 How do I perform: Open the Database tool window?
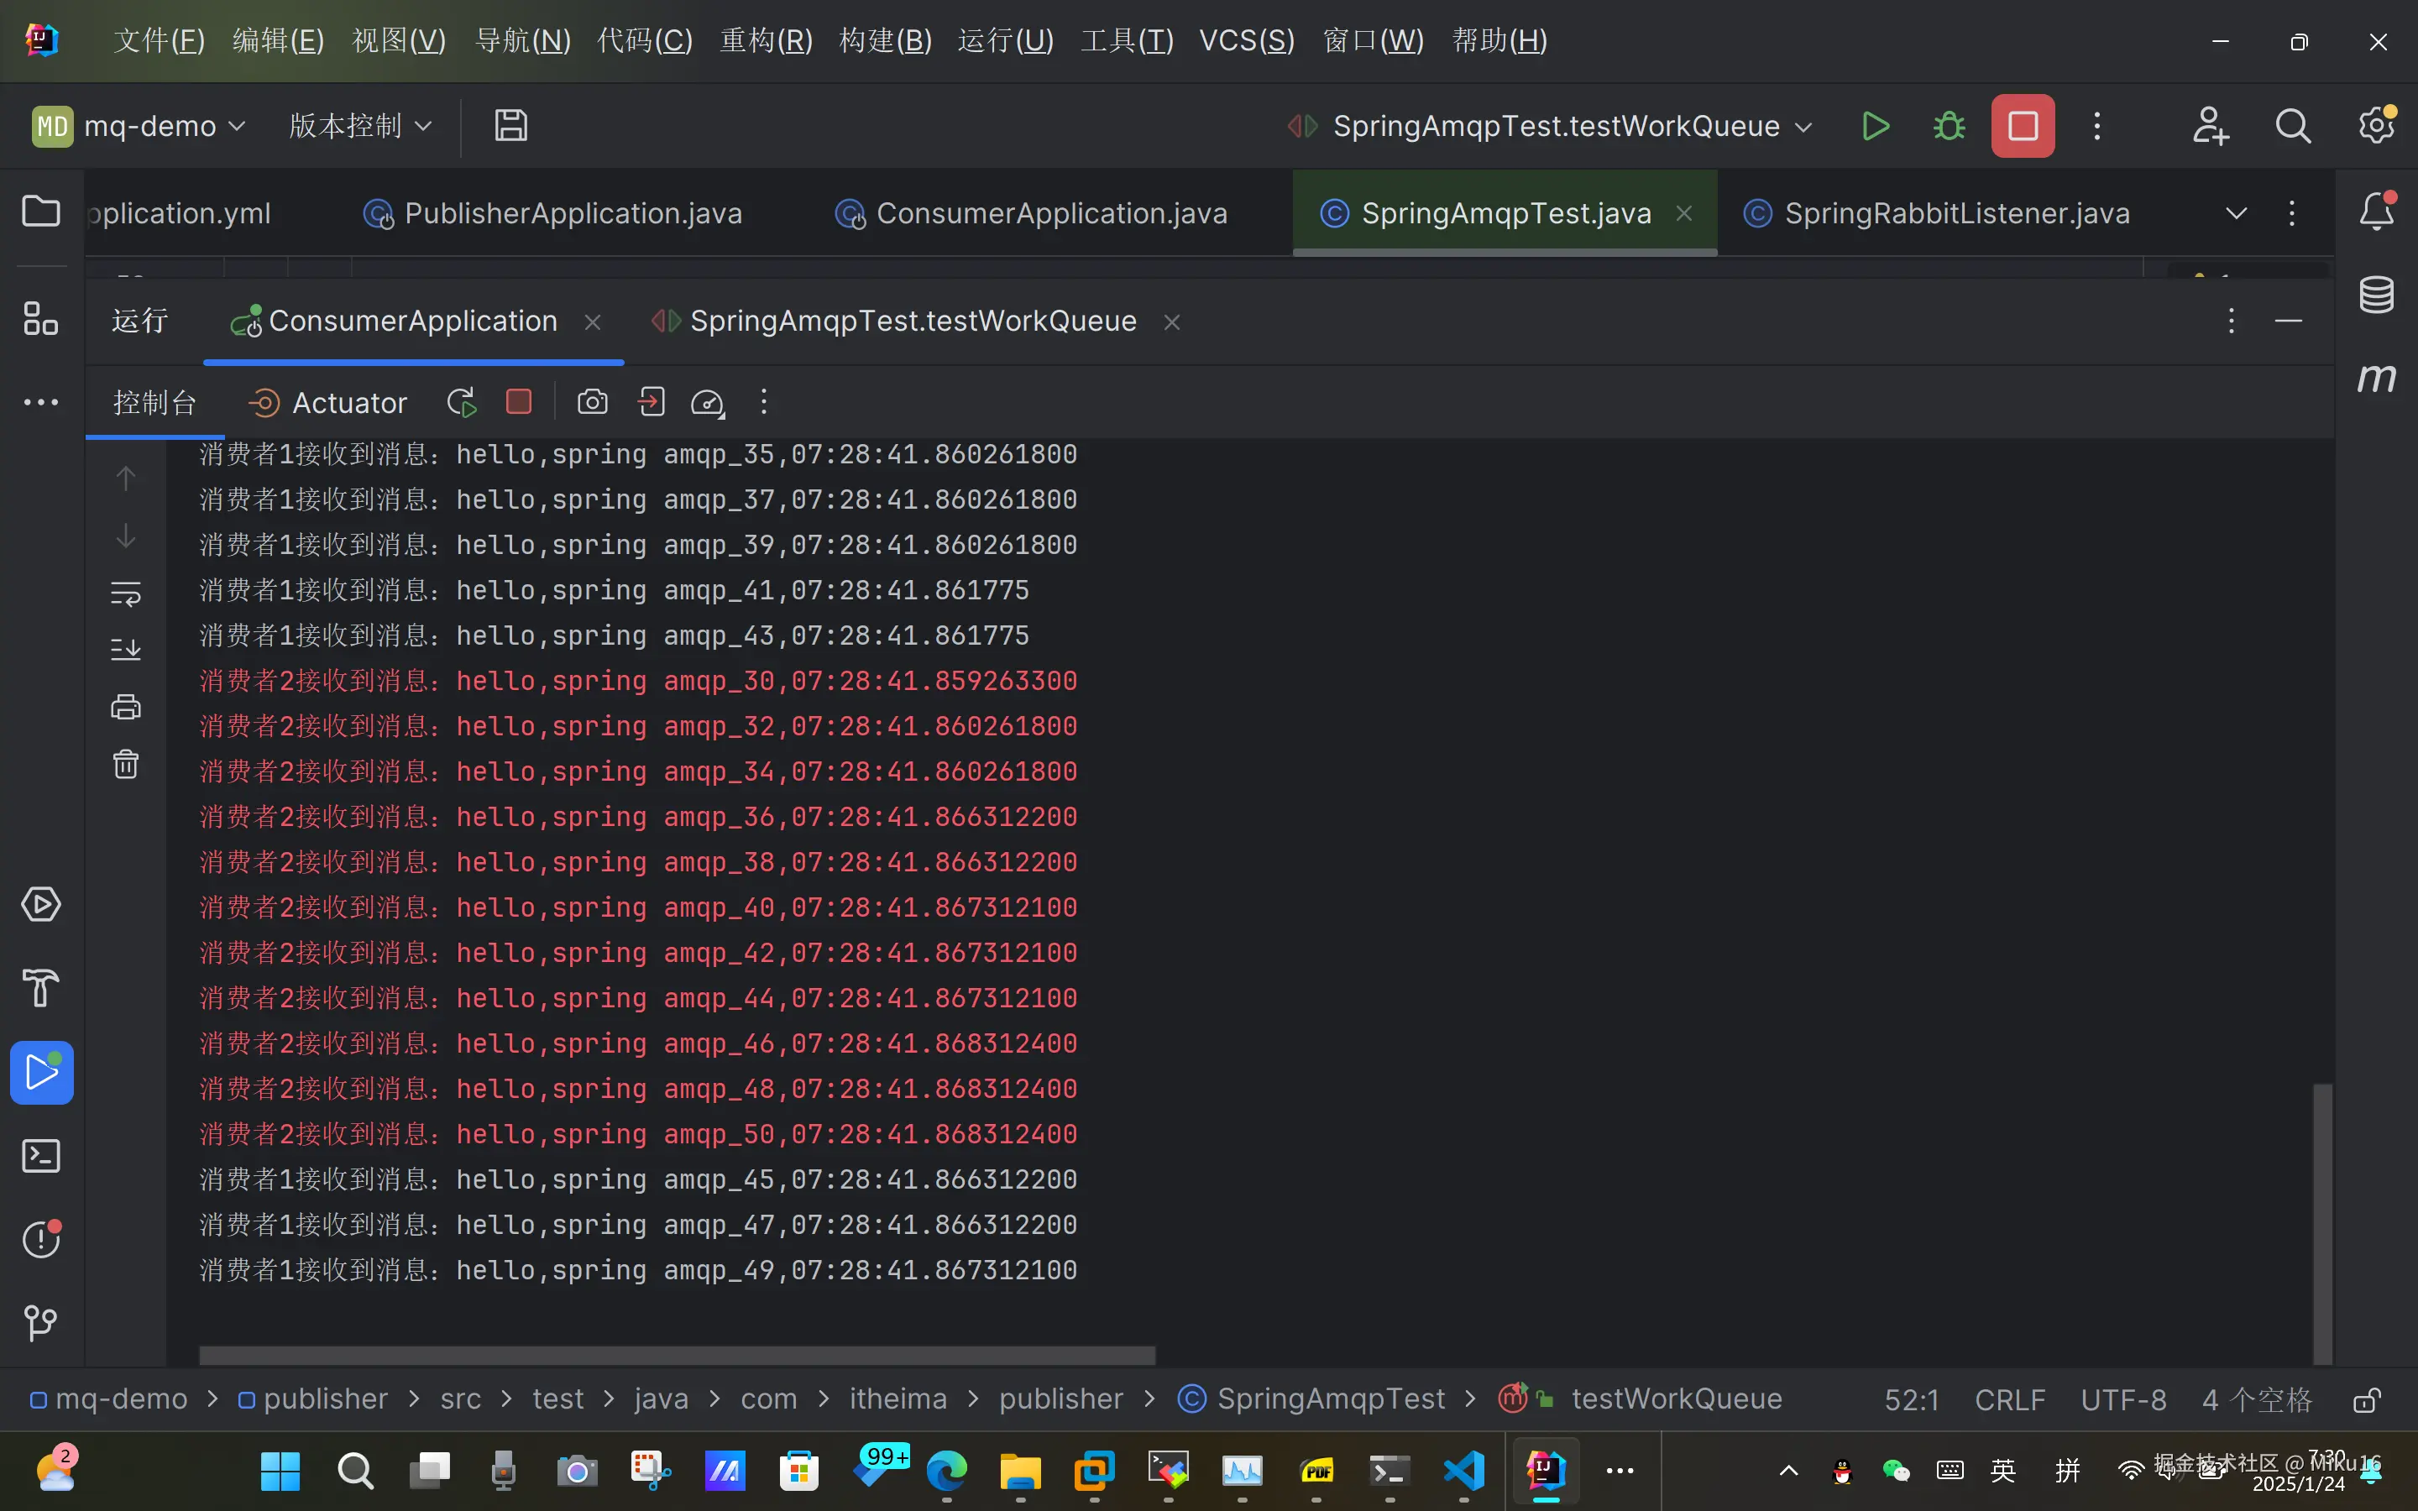click(2376, 295)
